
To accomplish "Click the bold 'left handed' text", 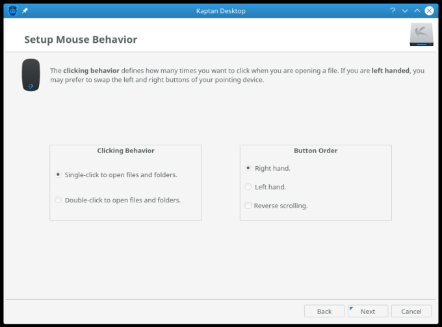I will 391,71.
